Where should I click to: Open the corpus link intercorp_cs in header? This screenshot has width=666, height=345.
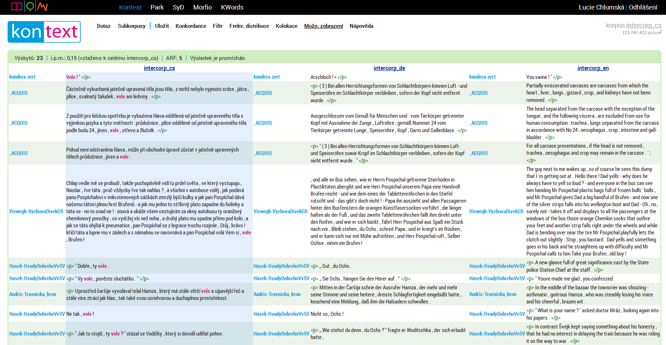[643, 25]
